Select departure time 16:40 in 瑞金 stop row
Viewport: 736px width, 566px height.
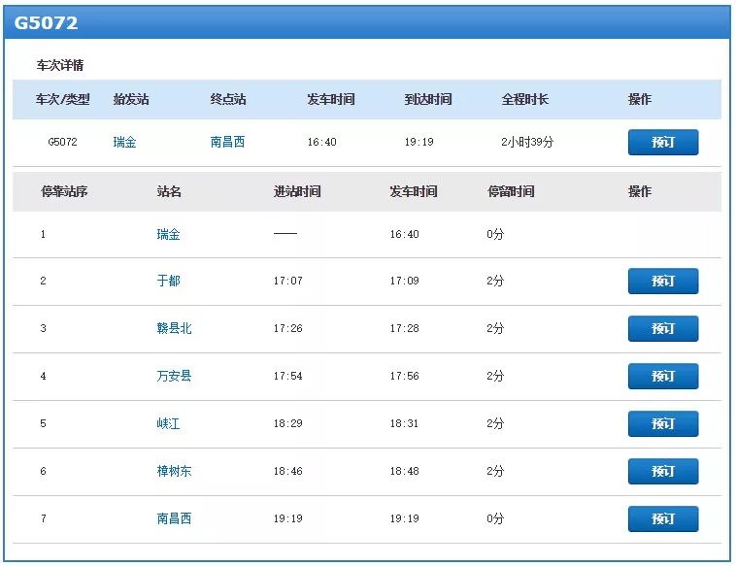click(404, 234)
